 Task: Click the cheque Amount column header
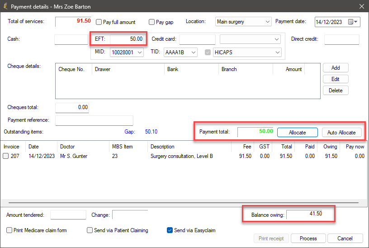(289, 69)
